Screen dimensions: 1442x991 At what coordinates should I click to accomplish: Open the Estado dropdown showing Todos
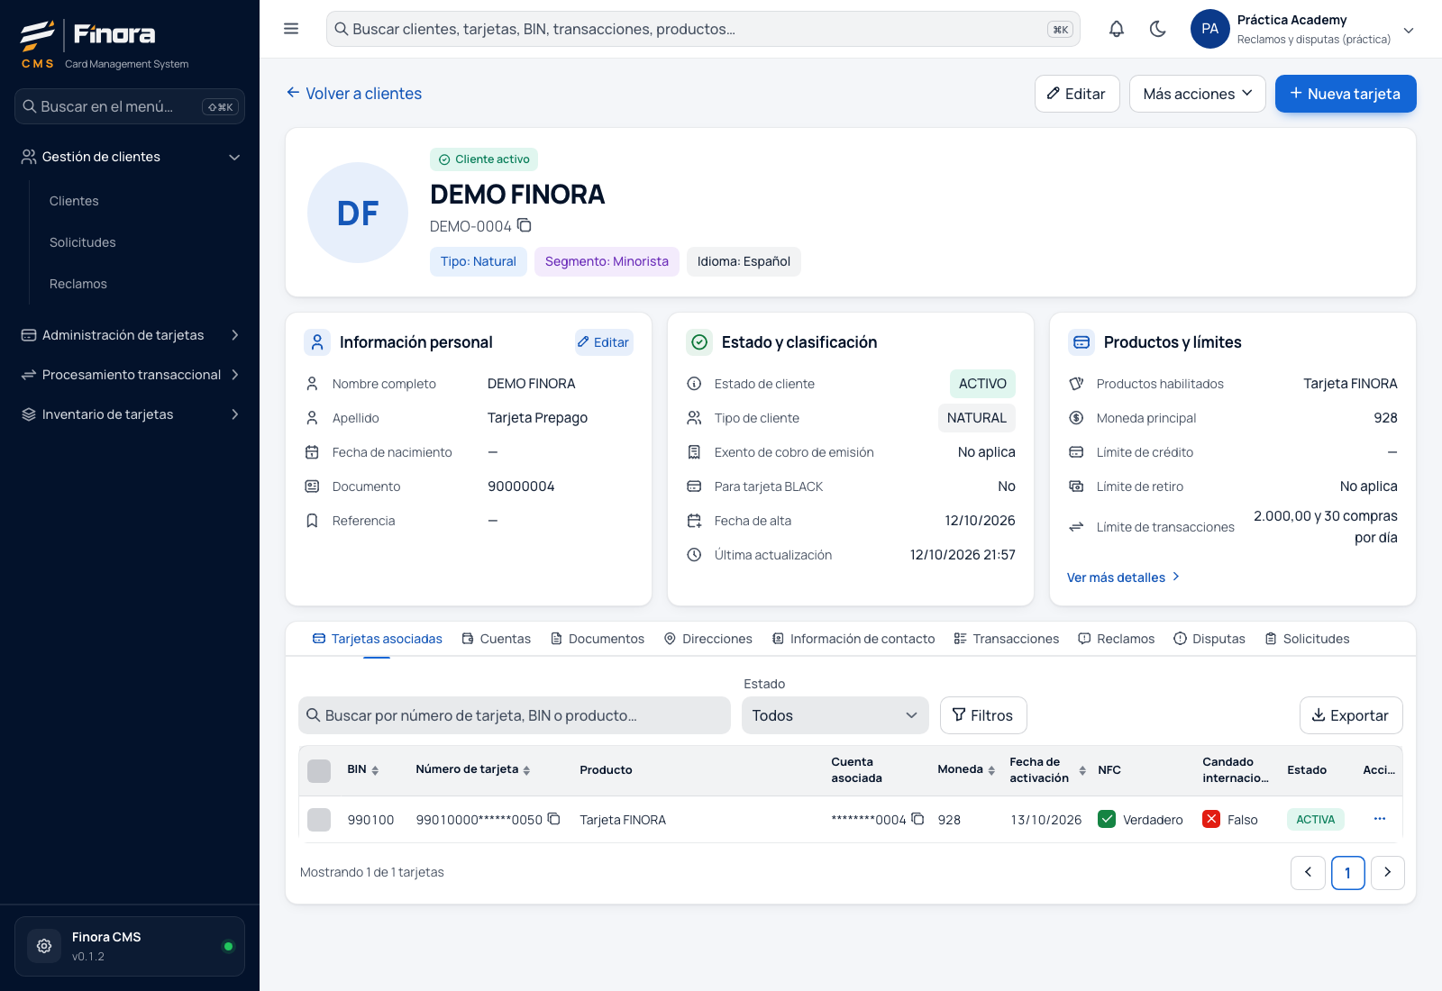tap(835, 715)
